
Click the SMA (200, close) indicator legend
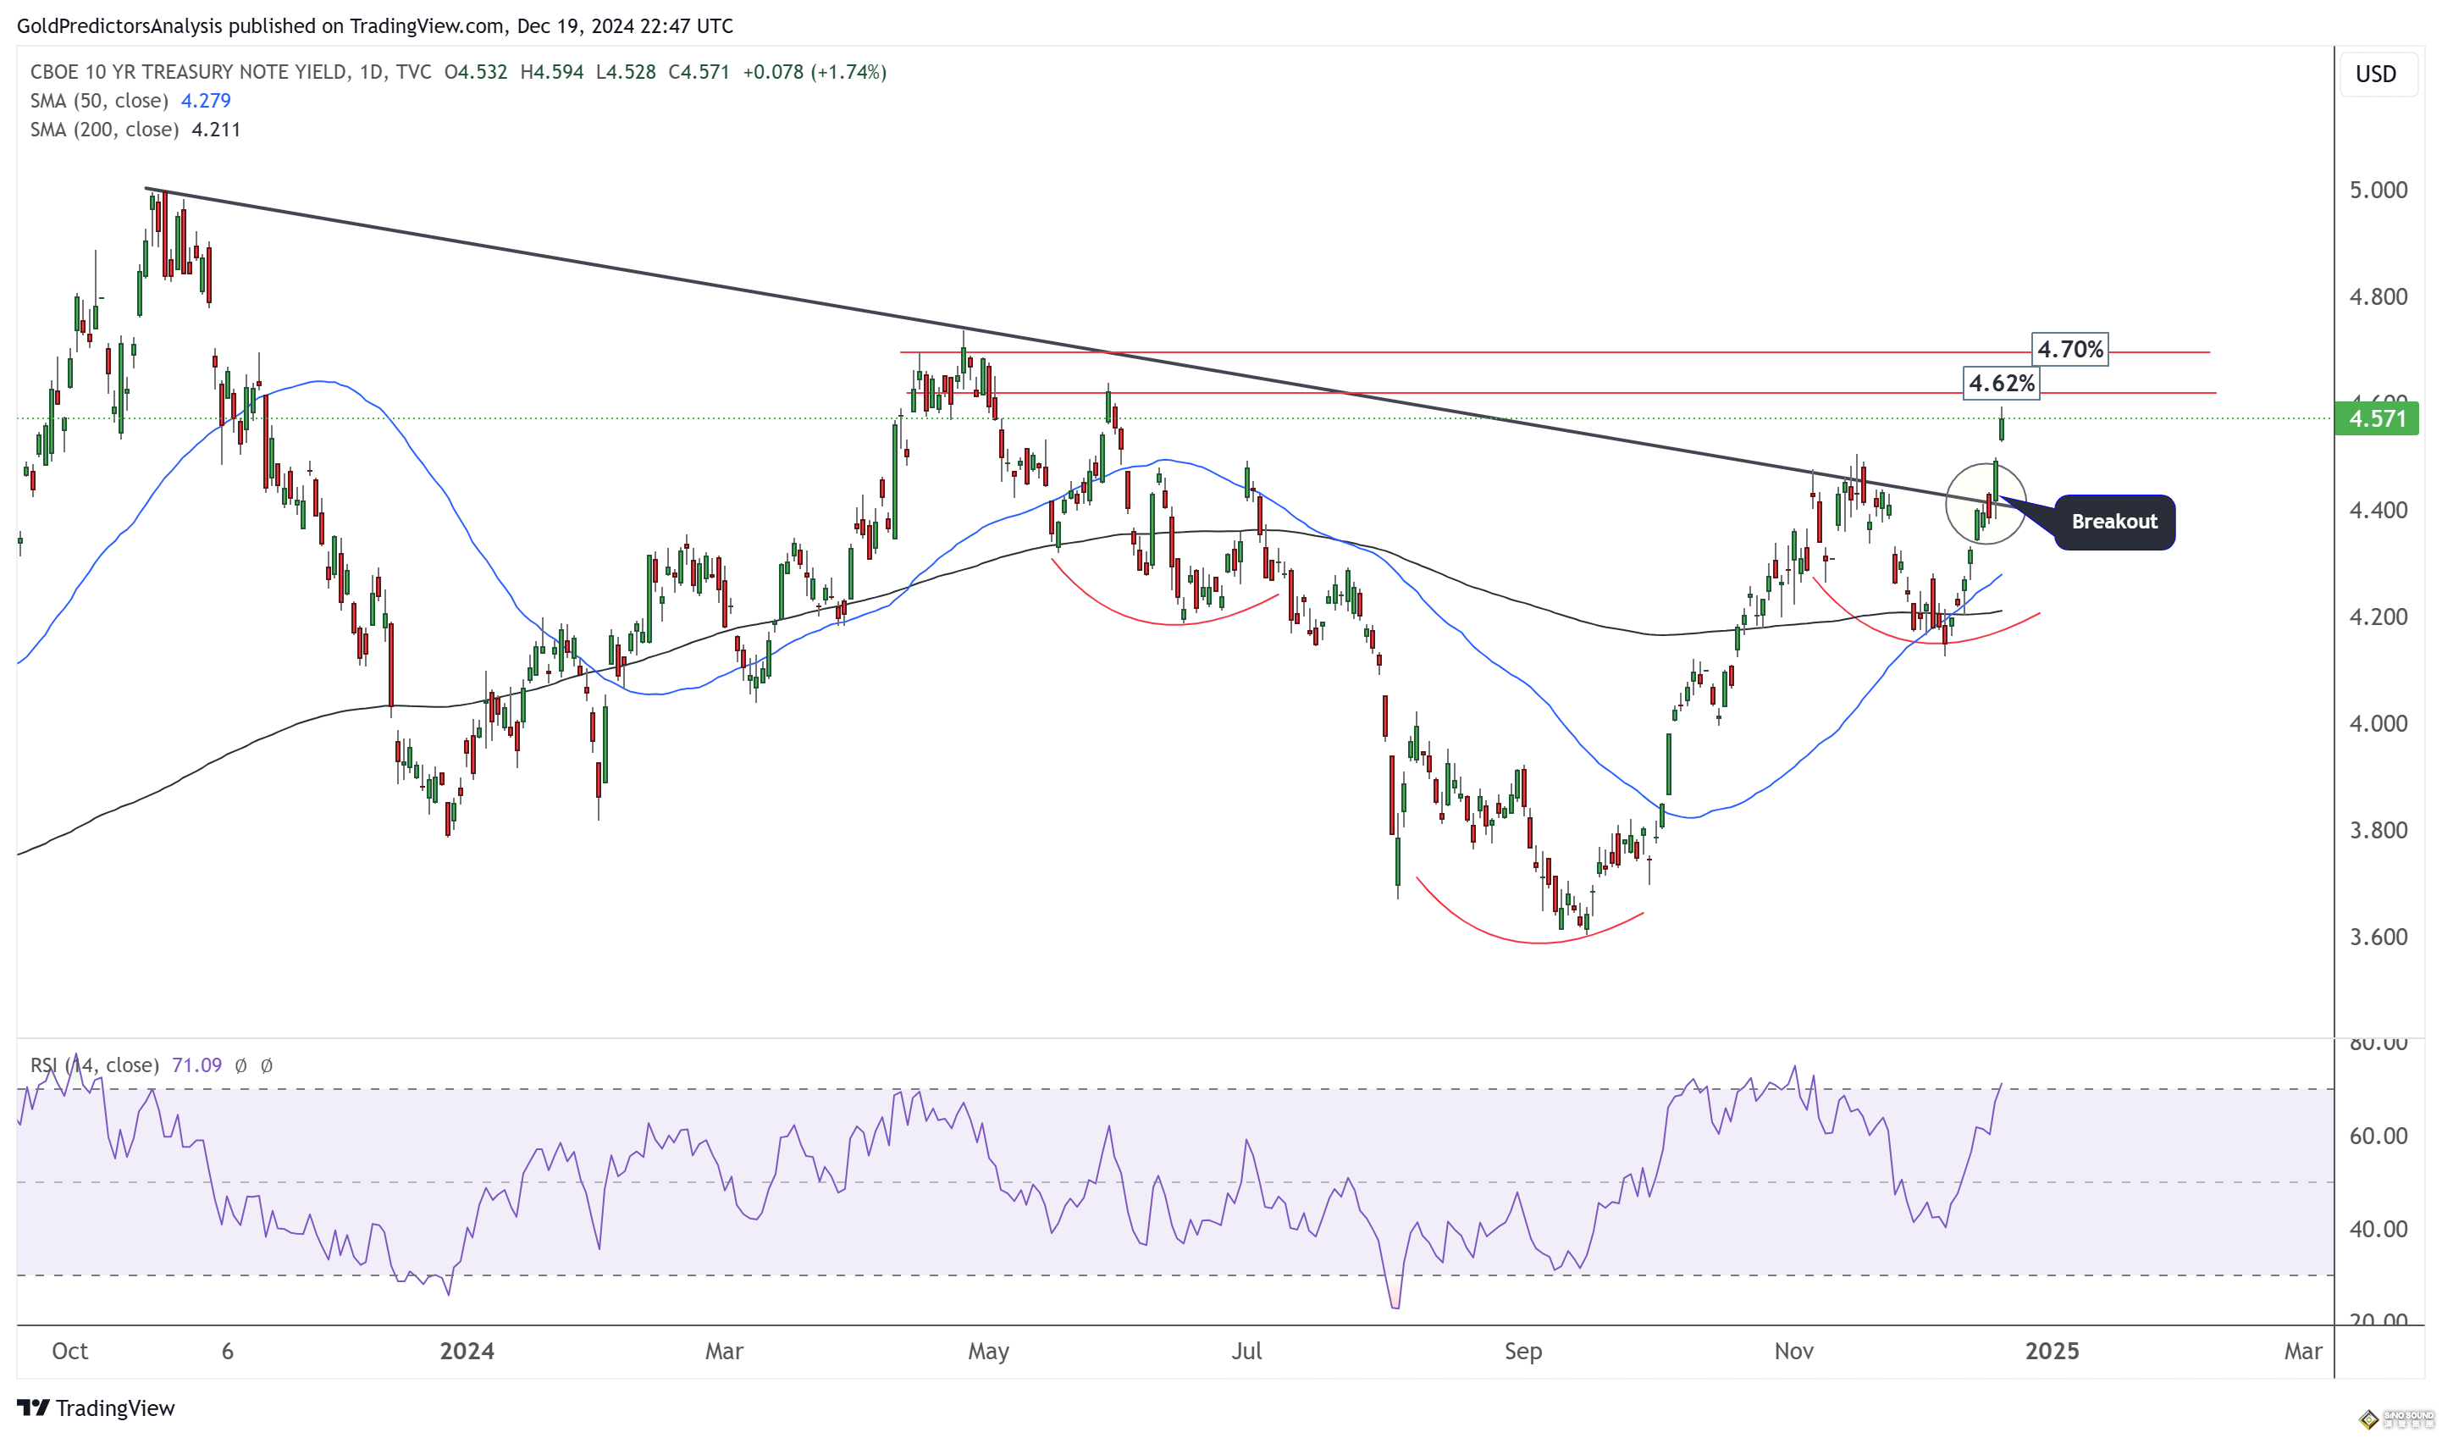click(103, 130)
